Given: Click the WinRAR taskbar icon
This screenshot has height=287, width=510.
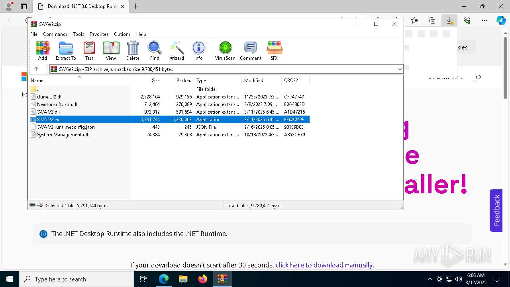Looking at the screenshot, I should (x=222, y=279).
